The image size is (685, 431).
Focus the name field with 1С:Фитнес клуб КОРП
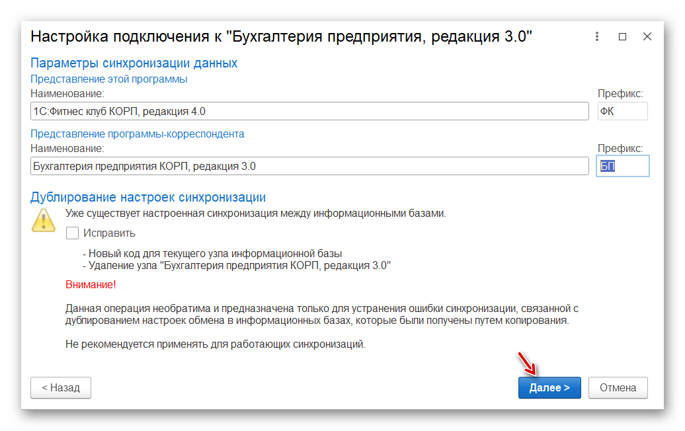(x=309, y=111)
